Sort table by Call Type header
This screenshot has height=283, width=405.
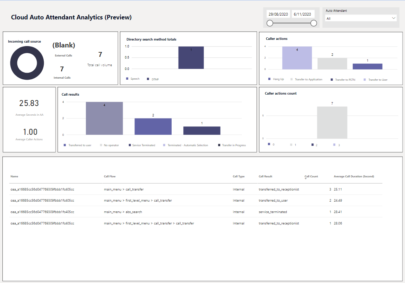tap(239, 176)
